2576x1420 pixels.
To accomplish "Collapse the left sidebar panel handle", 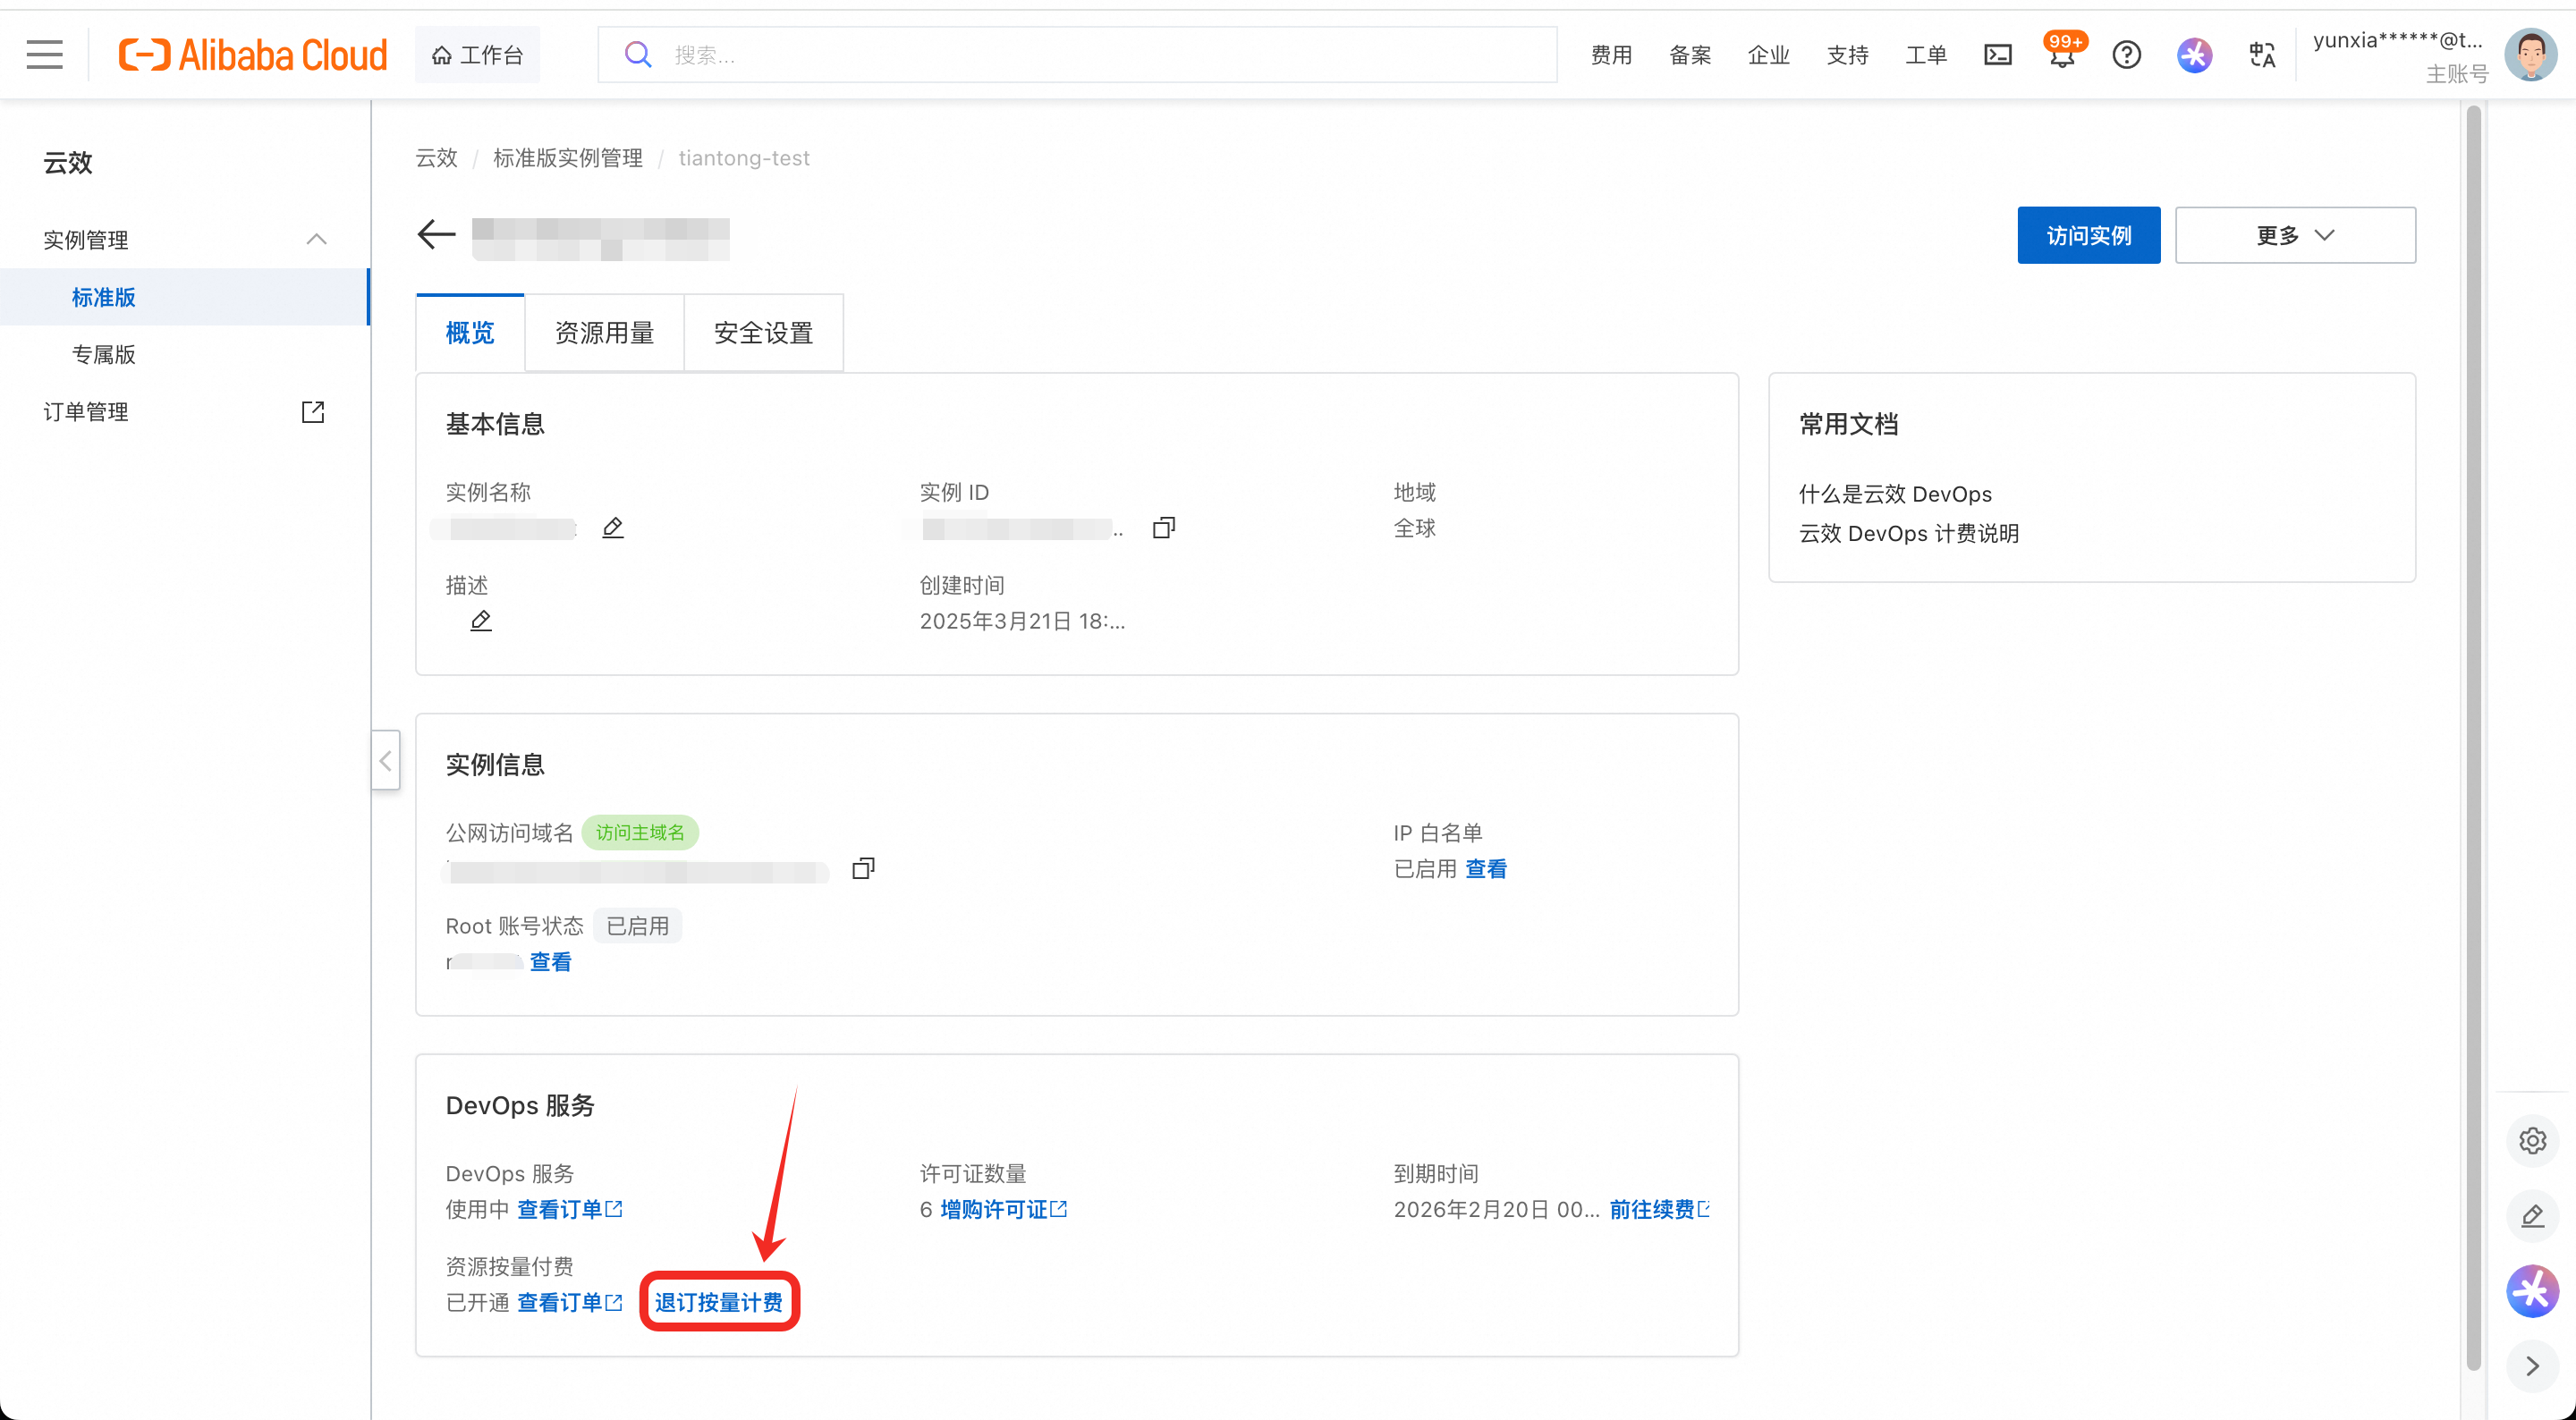I will point(386,761).
